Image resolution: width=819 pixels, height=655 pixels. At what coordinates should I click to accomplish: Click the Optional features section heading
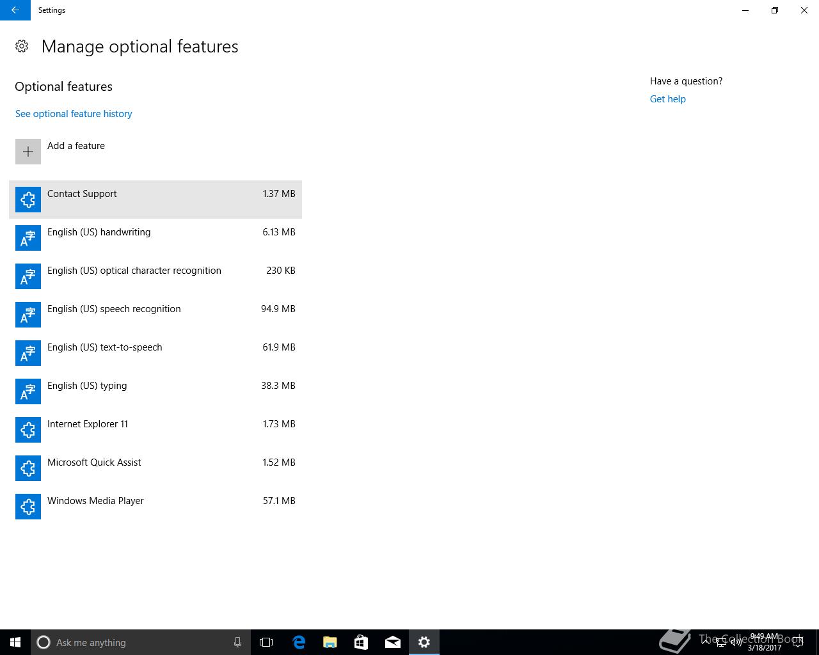point(63,87)
